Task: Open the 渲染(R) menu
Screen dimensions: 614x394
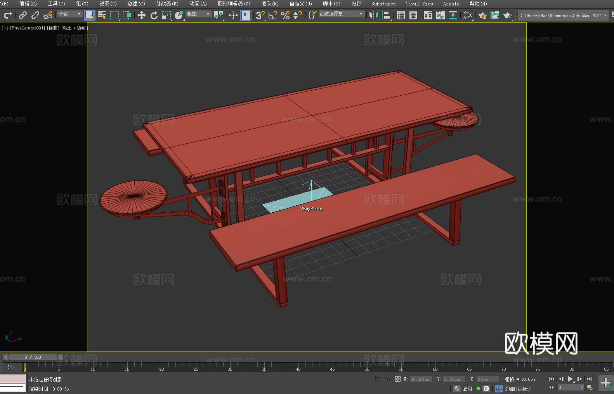Action: (x=270, y=3)
